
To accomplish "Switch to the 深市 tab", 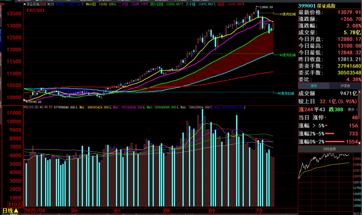I will tap(314, 86).
